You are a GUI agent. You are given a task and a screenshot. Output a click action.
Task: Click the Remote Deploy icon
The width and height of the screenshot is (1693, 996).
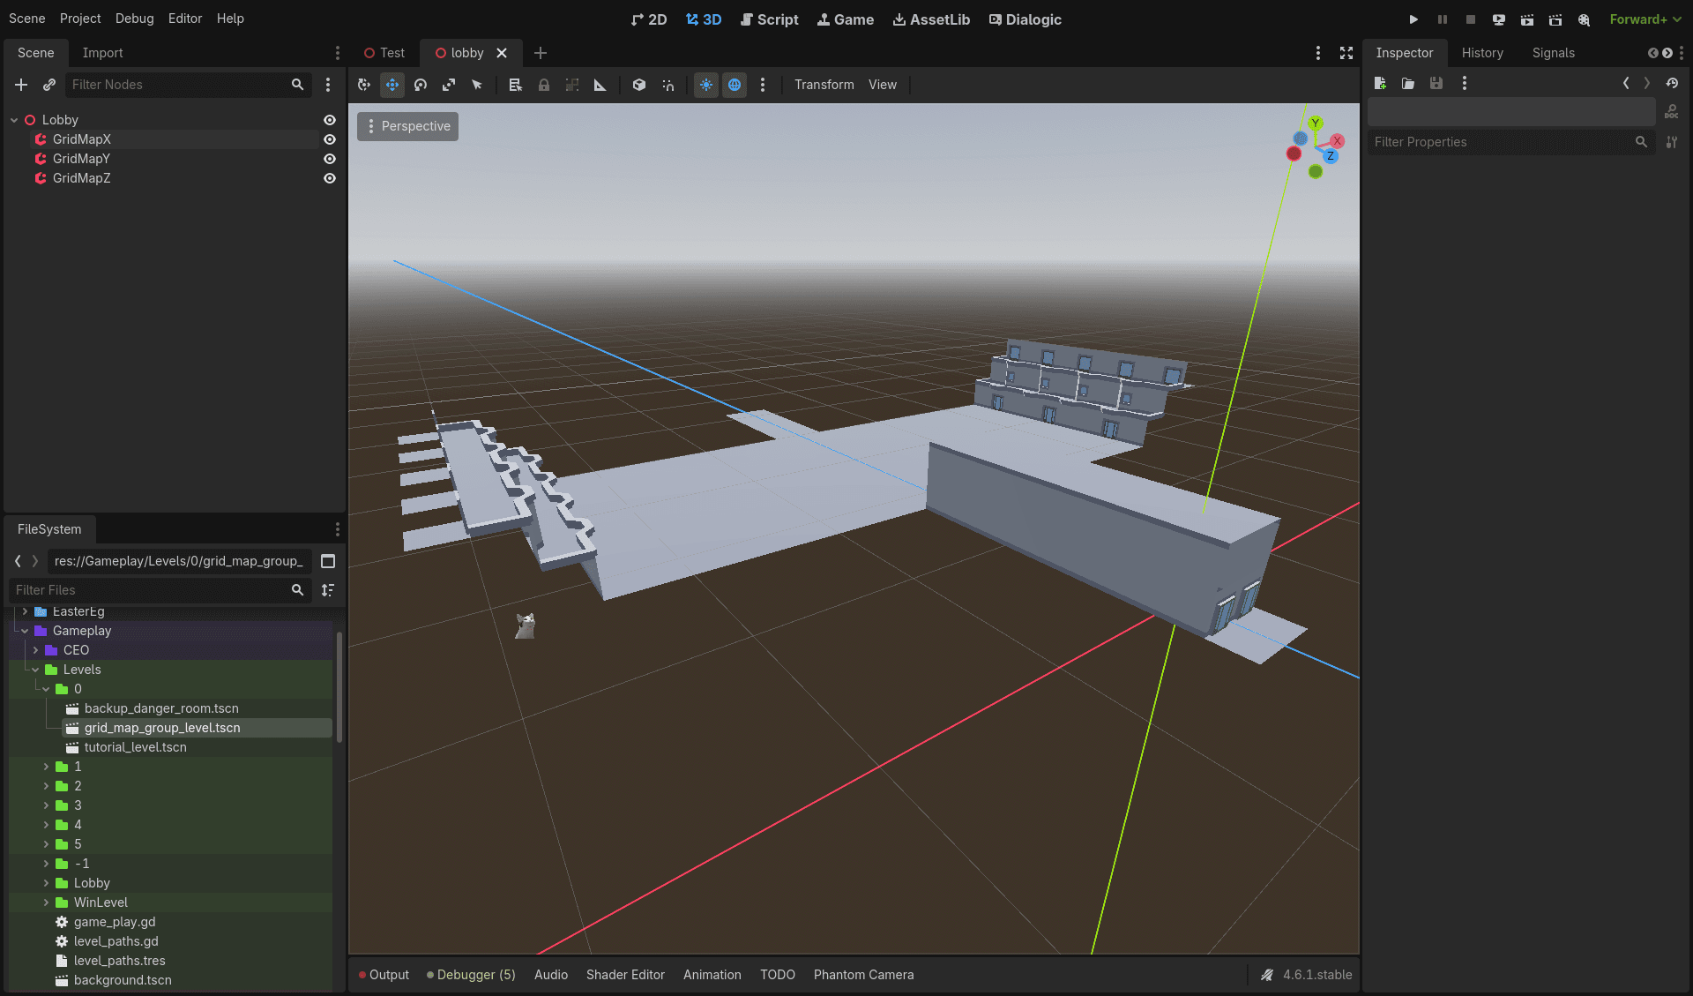pyautogui.click(x=1499, y=19)
